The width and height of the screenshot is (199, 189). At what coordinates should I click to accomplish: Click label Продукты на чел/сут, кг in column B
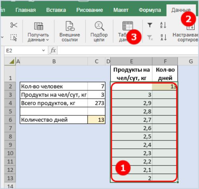(54, 95)
